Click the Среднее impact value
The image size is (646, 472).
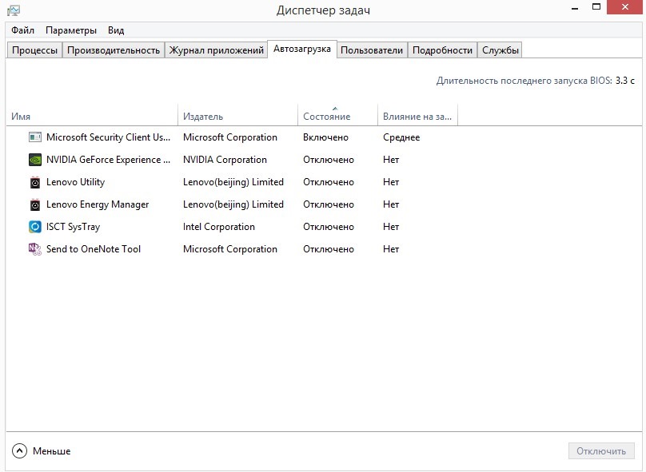tap(401, 137)
